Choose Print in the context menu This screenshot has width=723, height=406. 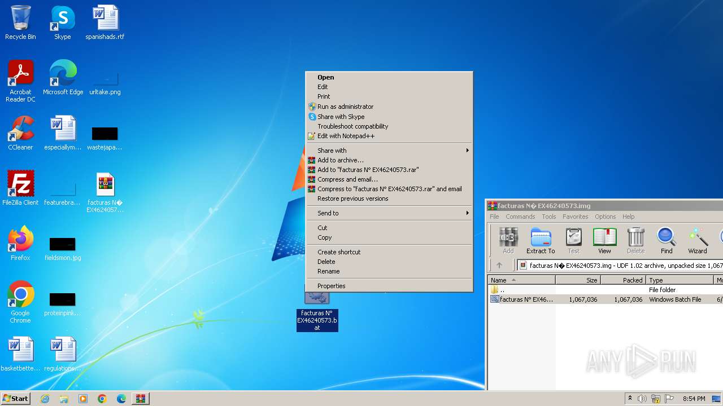pyautogui.click(x=389, y=96)
